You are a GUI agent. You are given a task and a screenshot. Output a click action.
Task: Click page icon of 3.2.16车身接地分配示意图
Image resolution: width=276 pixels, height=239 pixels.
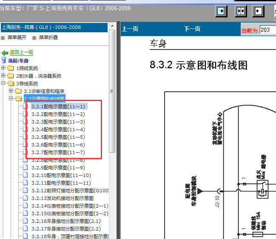point(26,221)
